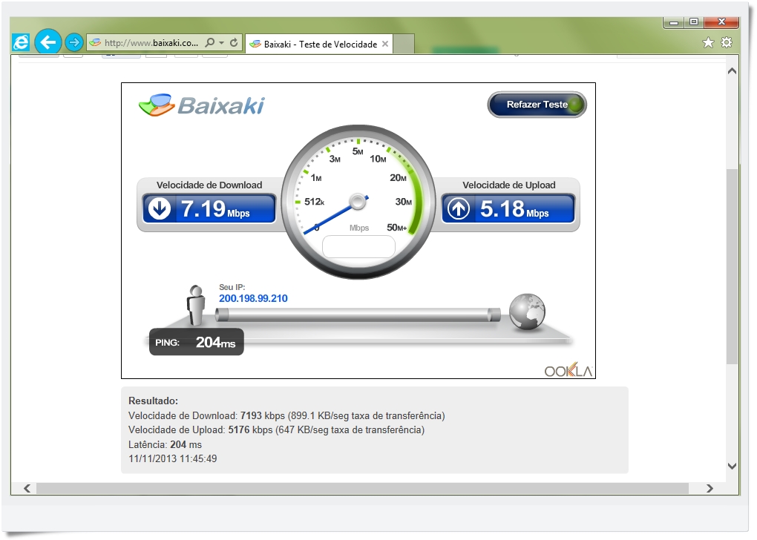Image resolution: width=757 pixels, height=540 pixels.
Task: Click the connection progress bar
Action: 358,315
